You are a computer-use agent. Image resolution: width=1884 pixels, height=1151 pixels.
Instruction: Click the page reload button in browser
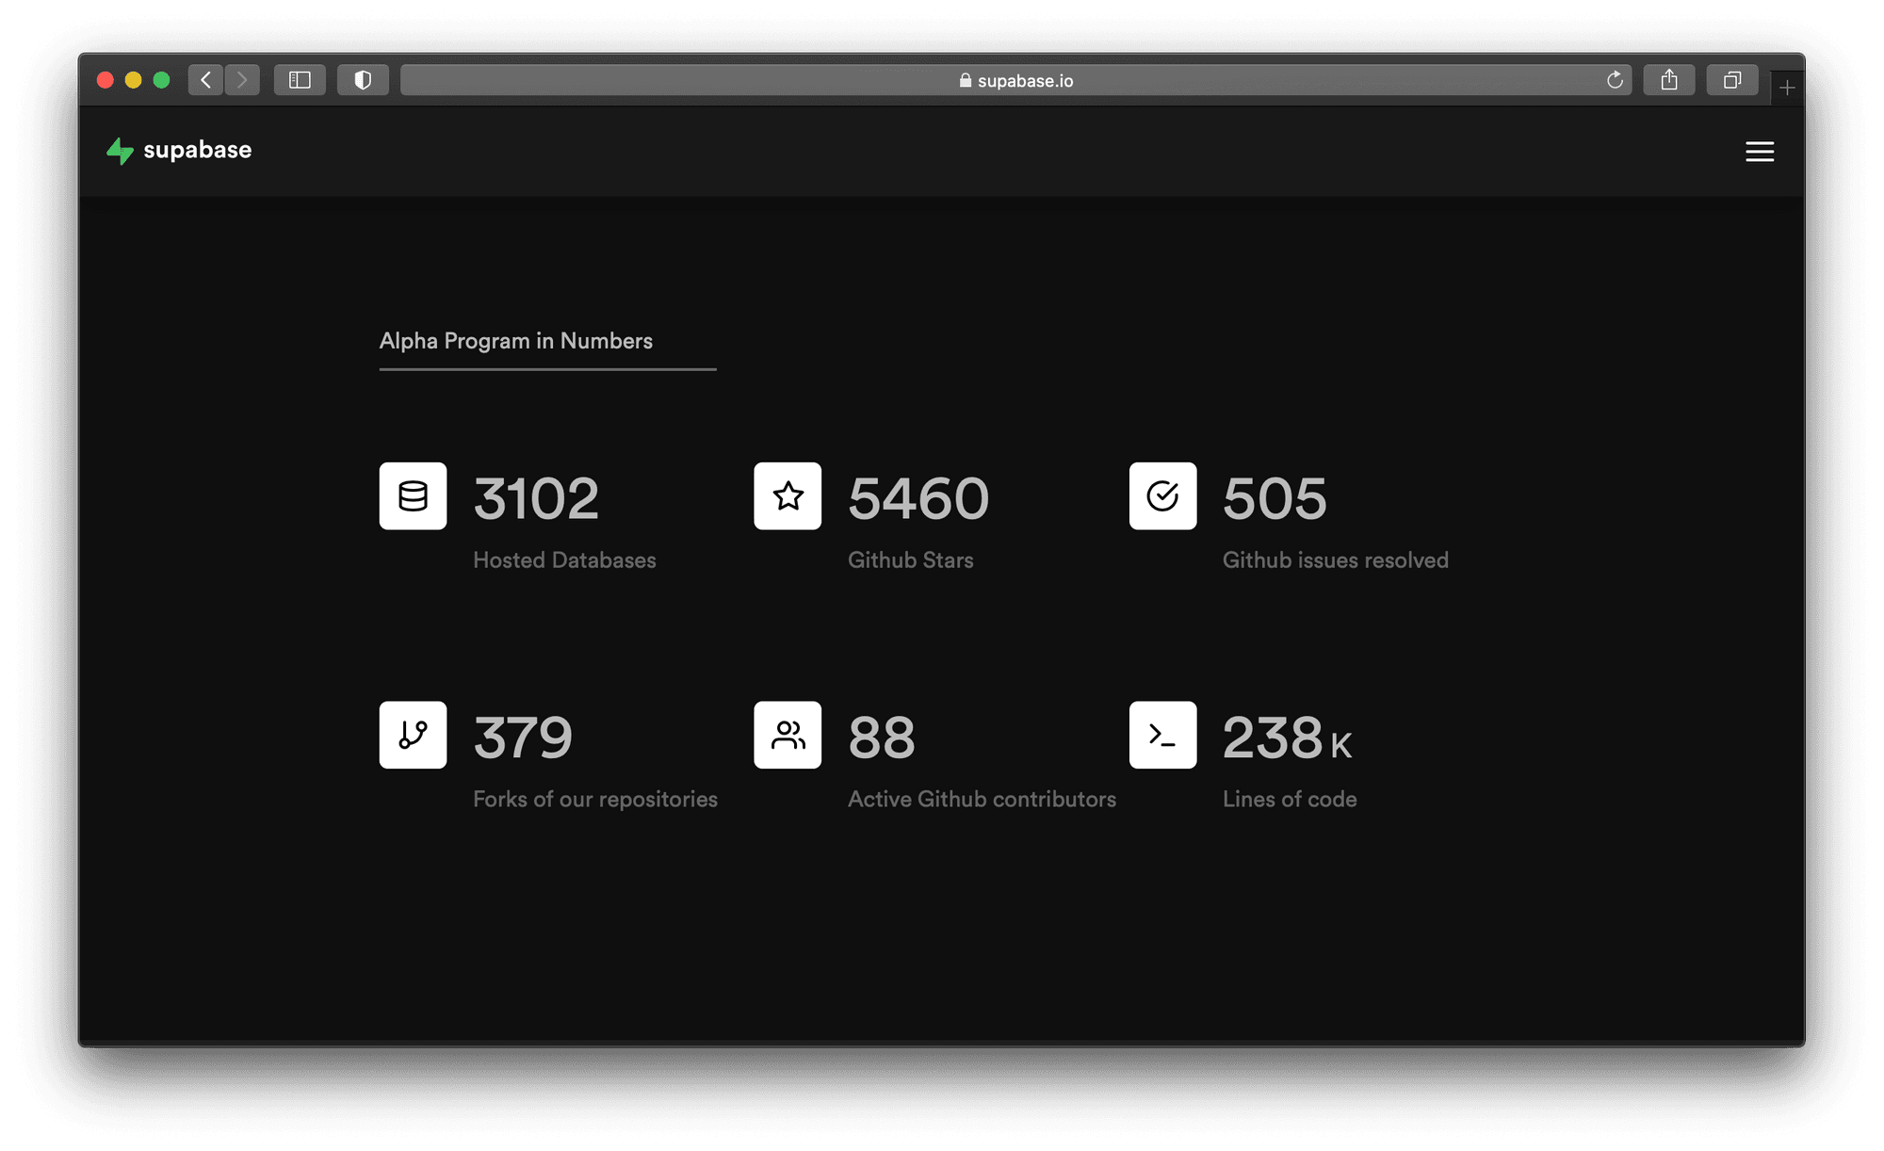(1611, 81)
